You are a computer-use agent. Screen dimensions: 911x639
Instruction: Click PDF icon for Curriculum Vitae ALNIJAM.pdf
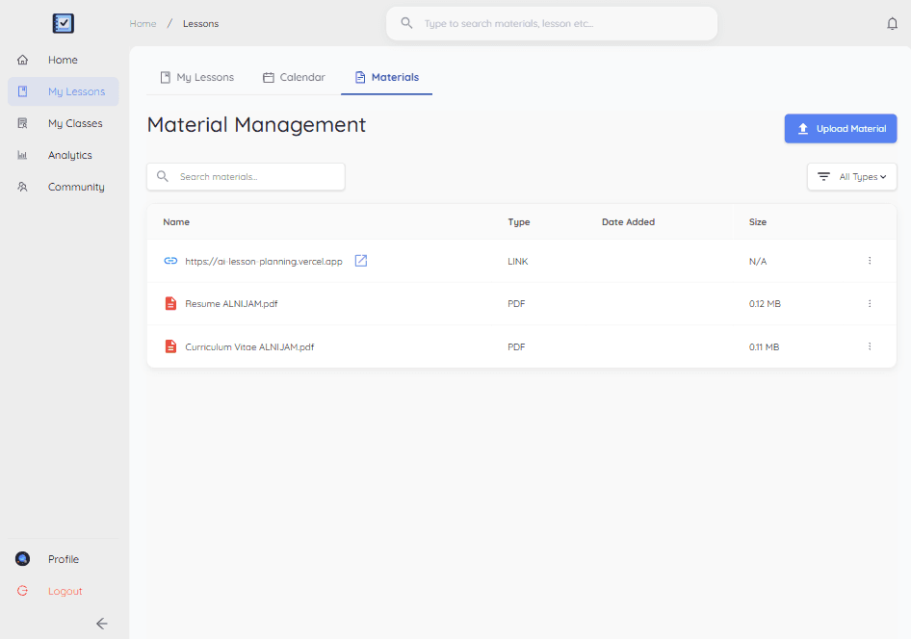pyautogui.click(x=170, y=346)
